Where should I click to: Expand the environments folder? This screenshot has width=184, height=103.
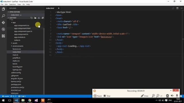point(18,46)
